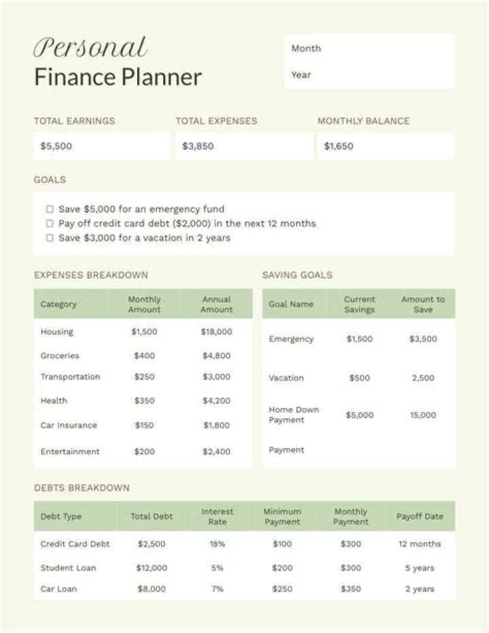Select the Total Earnings $5,500 field

(102, 146)
